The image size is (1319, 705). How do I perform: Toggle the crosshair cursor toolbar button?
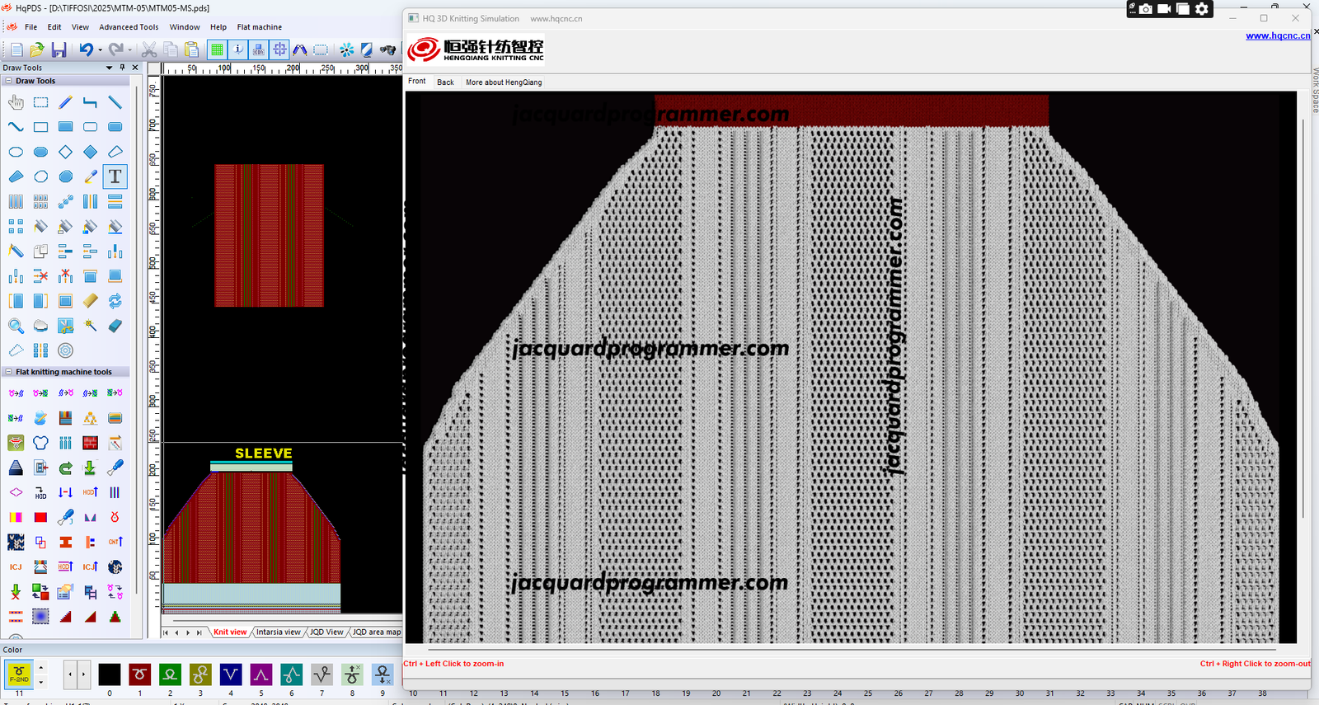(x=279, y=49)
